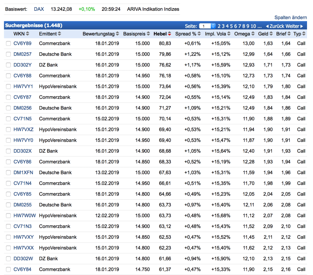This screenshot has width=313, height=275.
Task: Sort by the Geld column arrows
Action: (271, 34)
